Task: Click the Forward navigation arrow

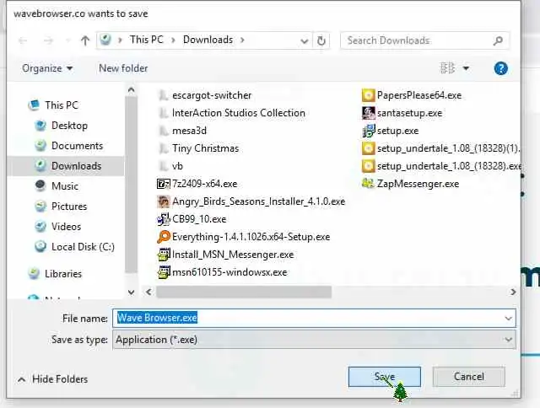Action: [48, 40]
